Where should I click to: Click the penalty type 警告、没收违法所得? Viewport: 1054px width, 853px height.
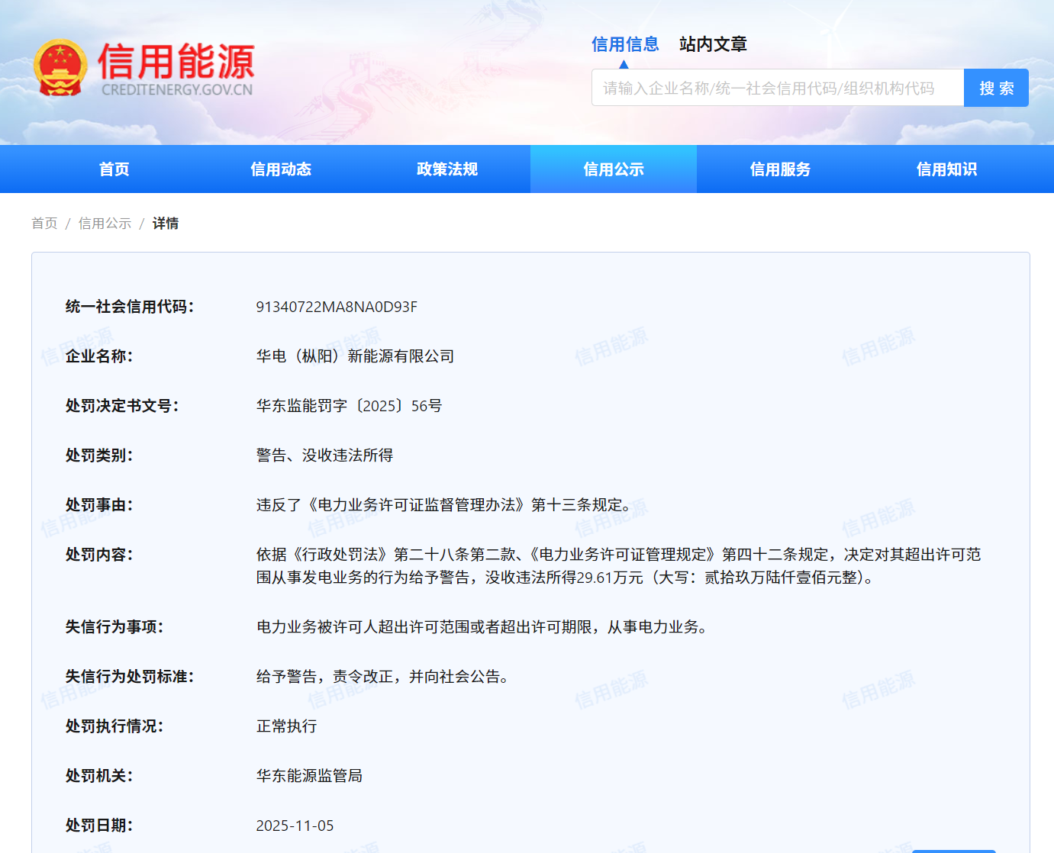324,455
